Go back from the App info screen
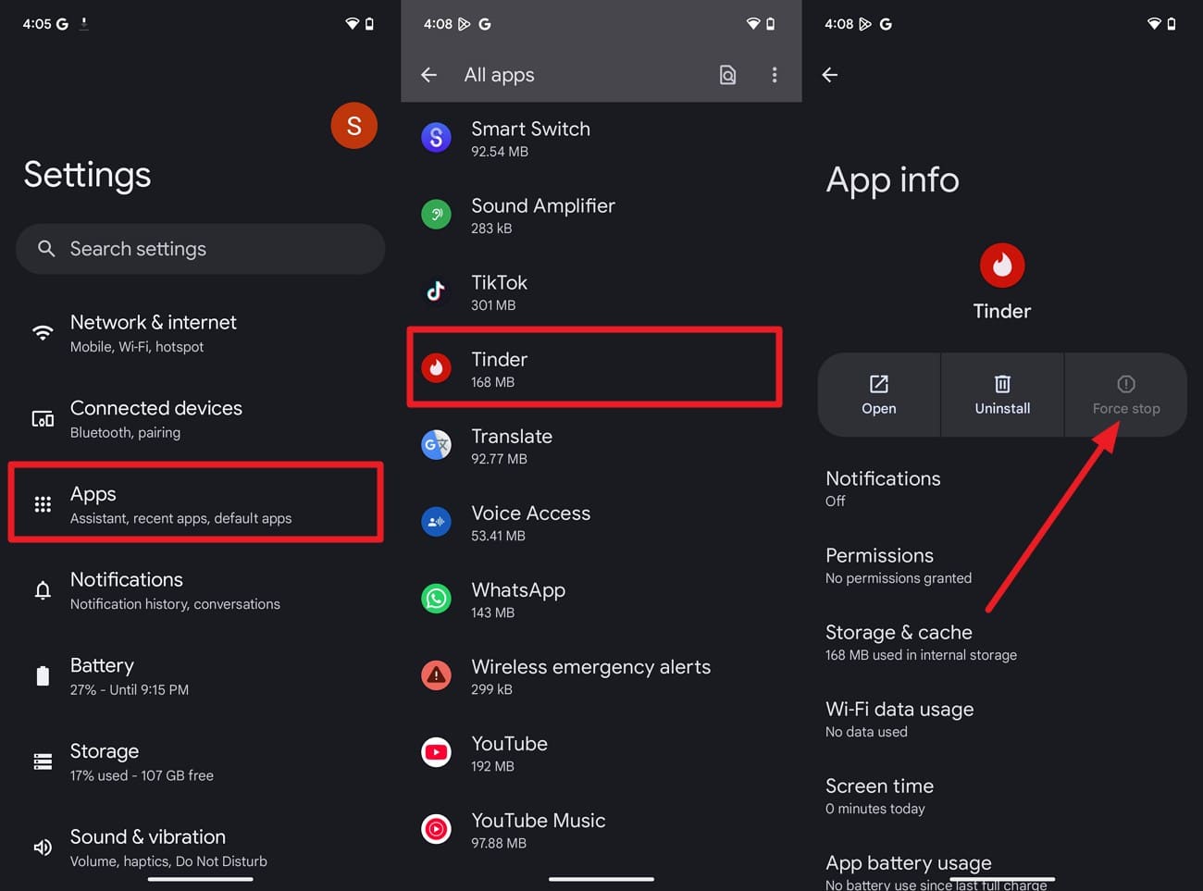The height and width of the screenshot is (891, 1203). click(x=830, y=75)
